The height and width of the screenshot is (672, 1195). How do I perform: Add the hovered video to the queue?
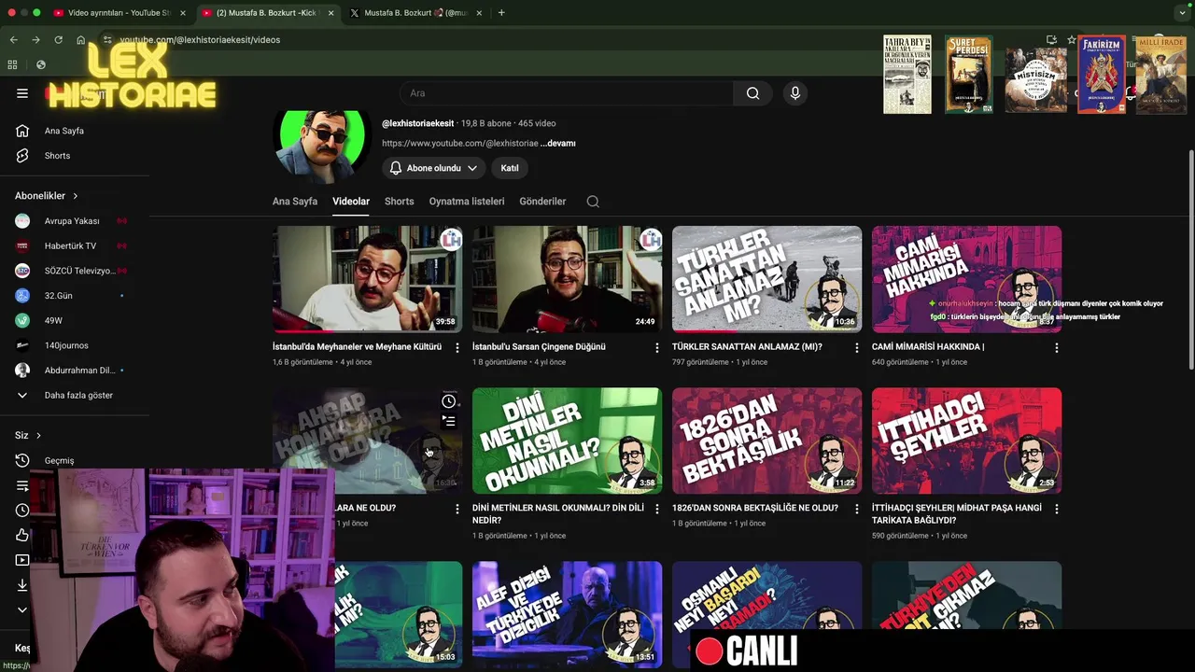(449, 422)
